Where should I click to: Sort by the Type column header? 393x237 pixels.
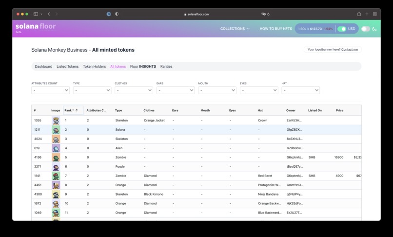(118, 110)
